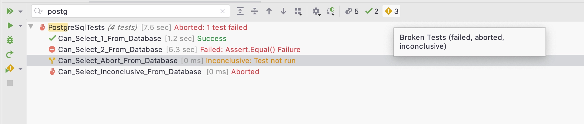584x124 pixels.
Task: Go to the previous test with the up arrow
Action: (x=269, y=11)
